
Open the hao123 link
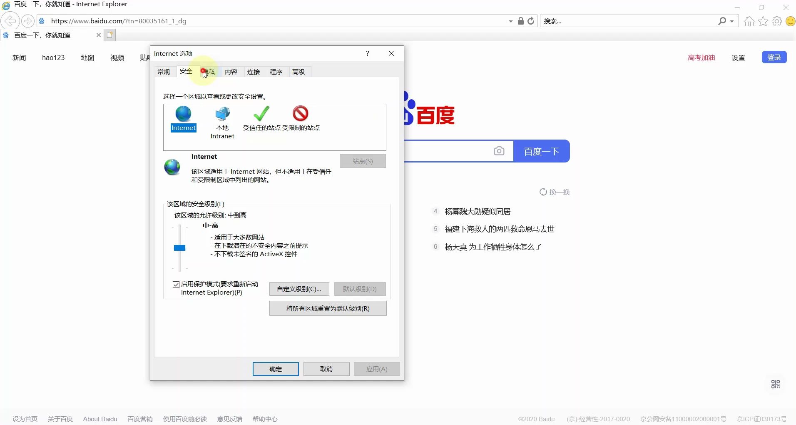coord(53,57)
